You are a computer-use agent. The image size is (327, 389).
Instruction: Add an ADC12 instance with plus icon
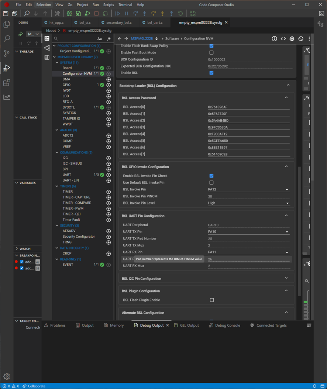tap(109, 135)
